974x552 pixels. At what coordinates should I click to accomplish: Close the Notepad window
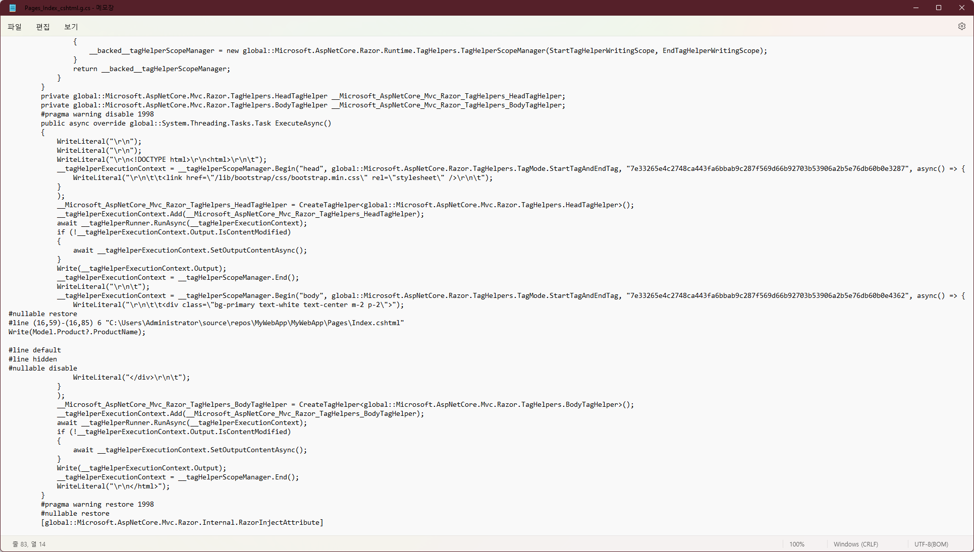point(961,8)
